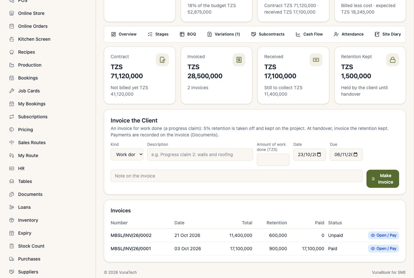Click the Production factory icon
Screen dimensions: 414x278
12,65
